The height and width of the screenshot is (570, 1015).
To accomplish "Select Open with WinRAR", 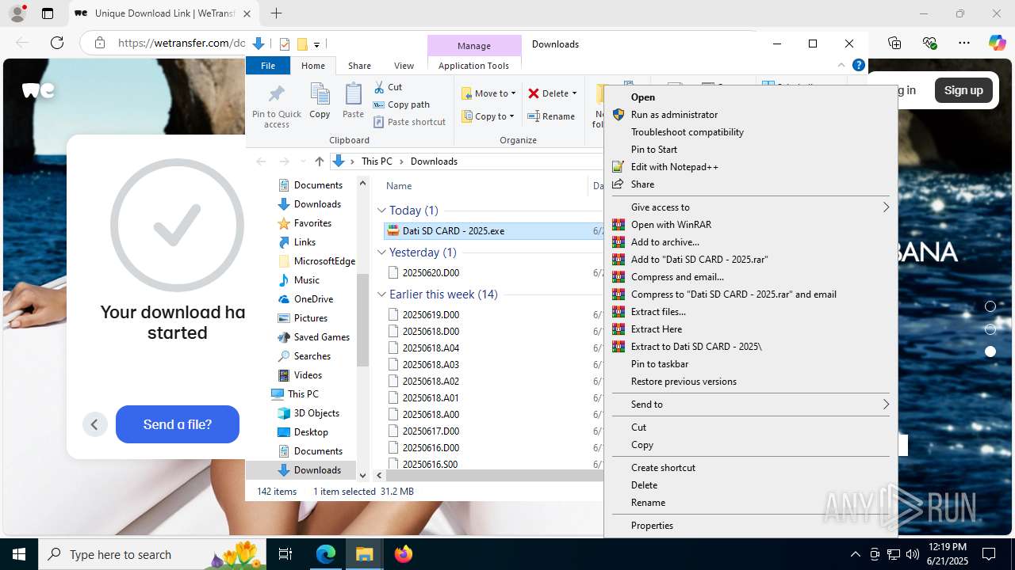I will (749, 225).
